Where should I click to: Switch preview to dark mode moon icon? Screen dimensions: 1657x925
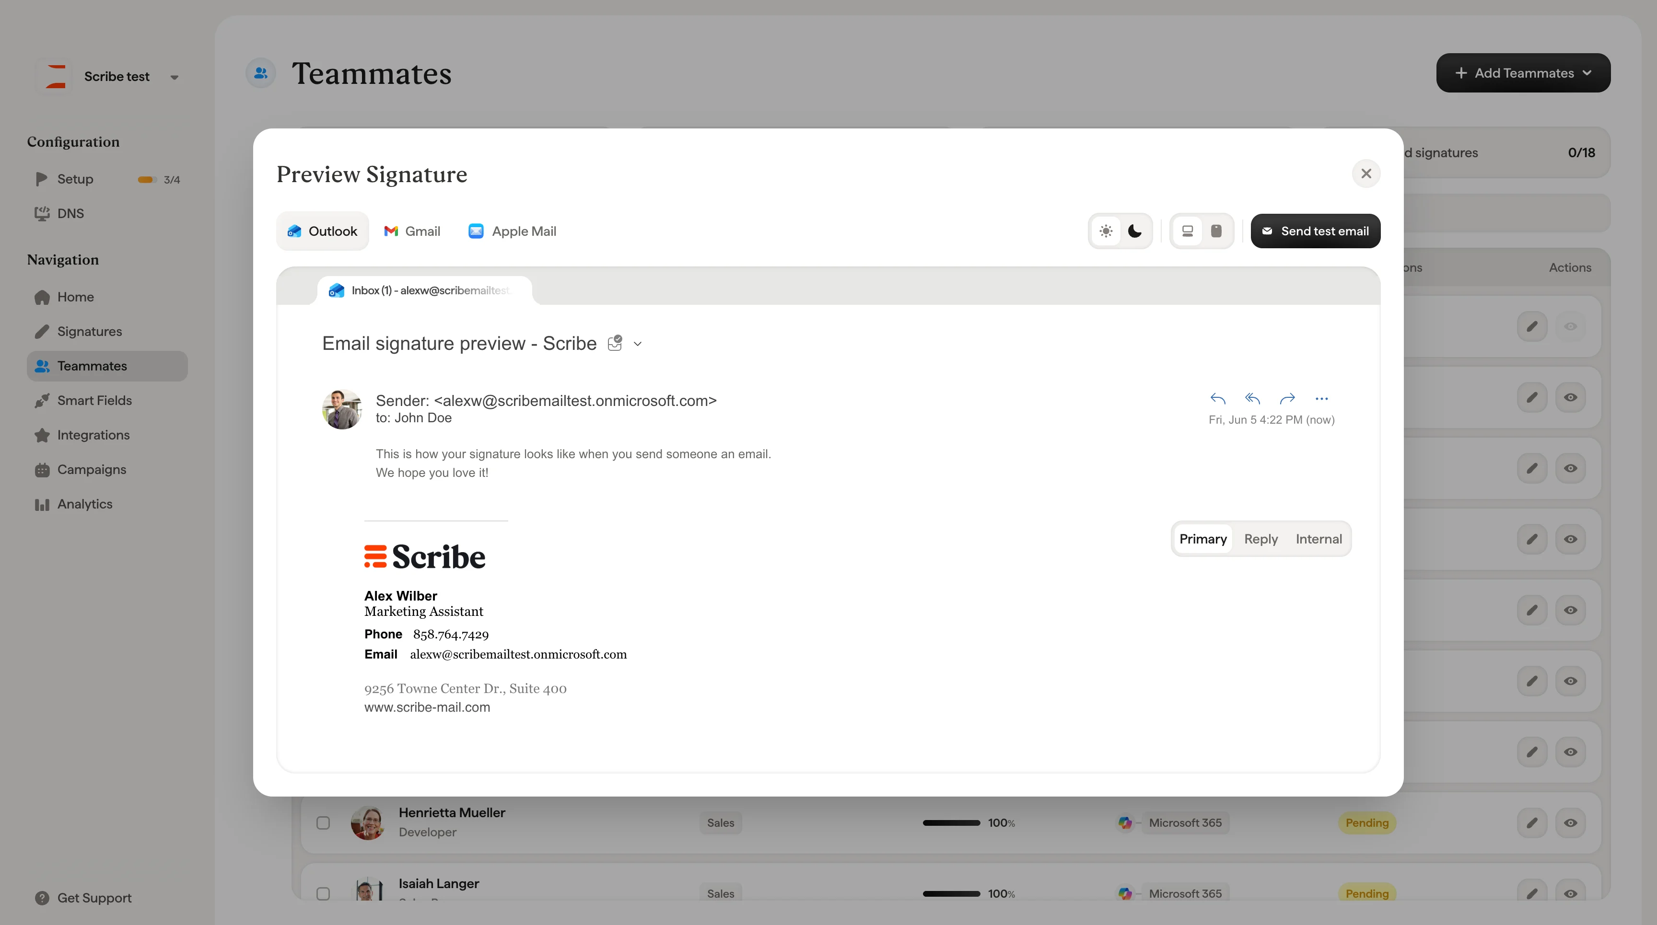1135,231
